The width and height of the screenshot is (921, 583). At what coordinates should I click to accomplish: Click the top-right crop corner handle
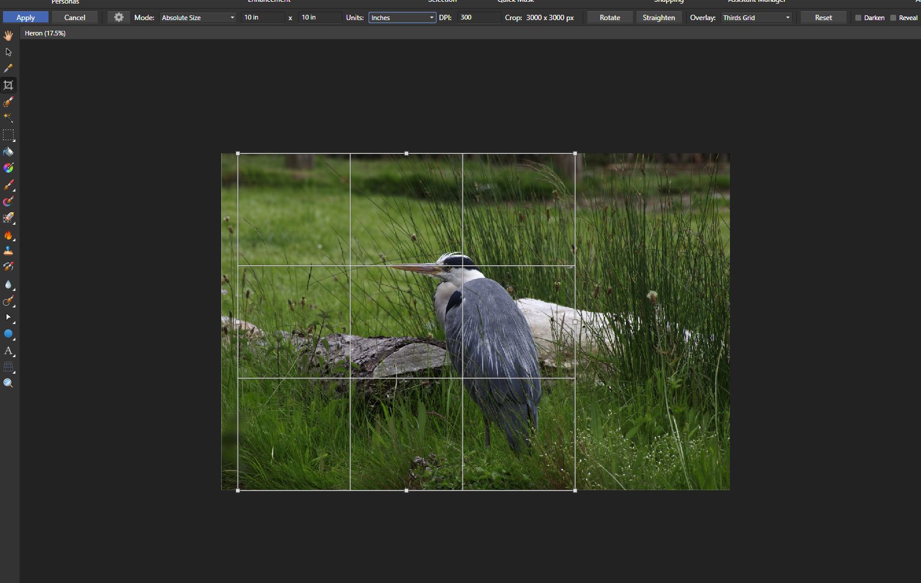point(575,154)
